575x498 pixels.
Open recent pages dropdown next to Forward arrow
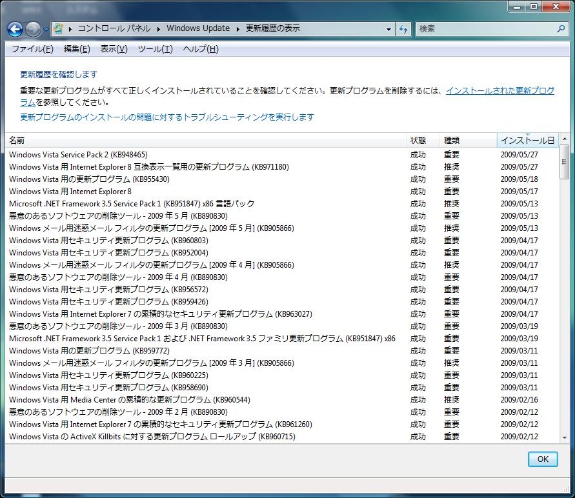click(x=46, y=29)
